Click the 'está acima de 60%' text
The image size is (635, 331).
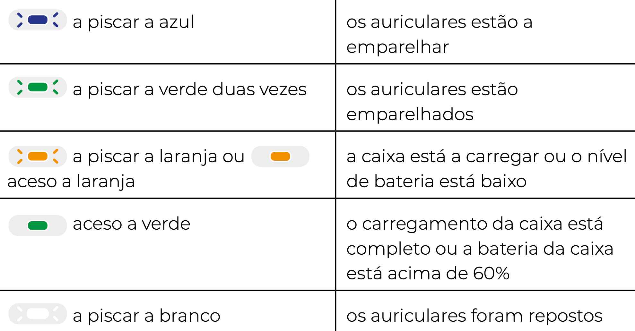428,274
